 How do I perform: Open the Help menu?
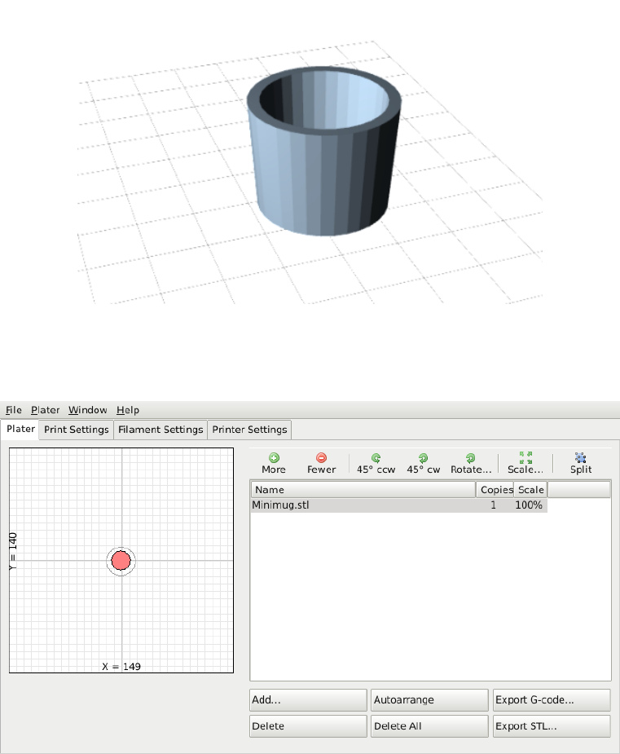tap(128, 410)
